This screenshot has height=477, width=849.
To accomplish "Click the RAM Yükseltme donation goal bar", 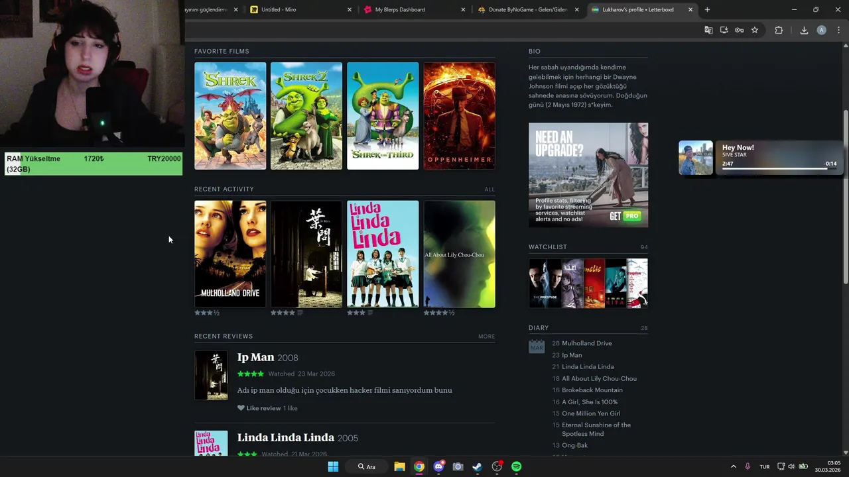I will tap(94, 164).
